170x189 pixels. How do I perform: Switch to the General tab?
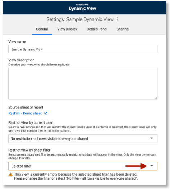(x=42, y=29)
